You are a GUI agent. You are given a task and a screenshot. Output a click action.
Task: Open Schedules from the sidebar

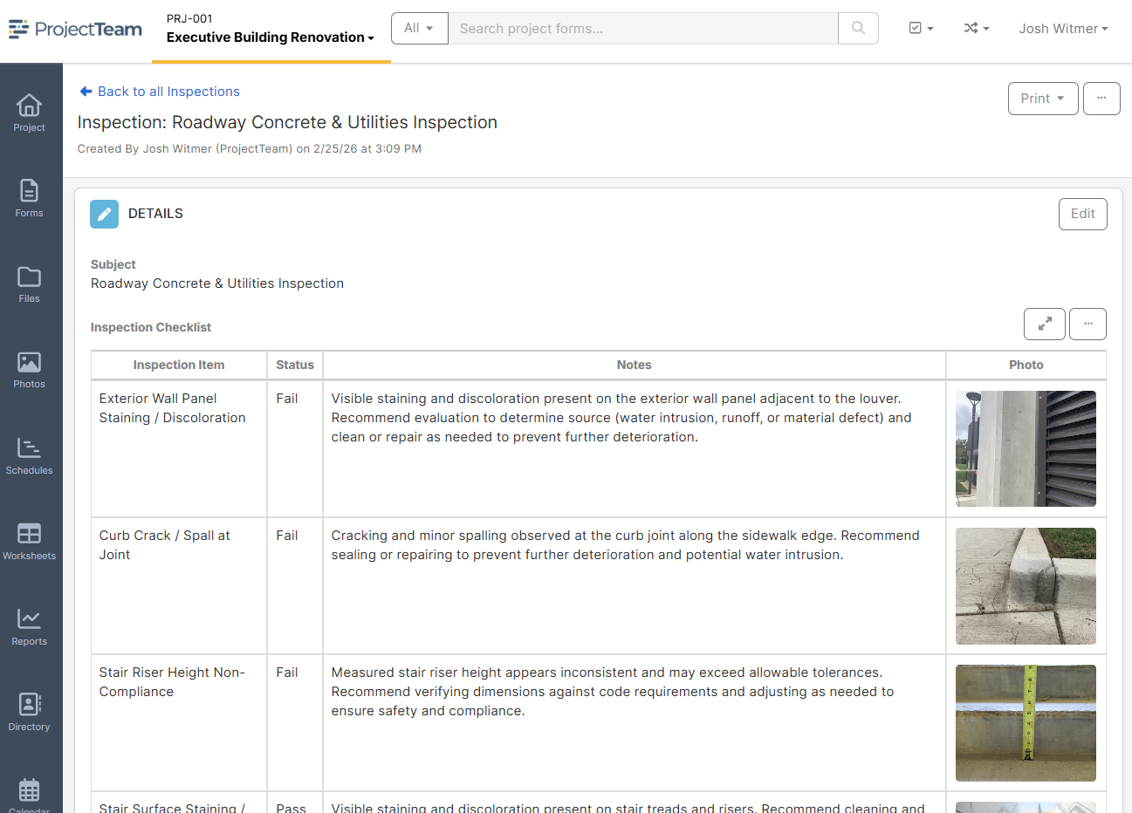29,455
